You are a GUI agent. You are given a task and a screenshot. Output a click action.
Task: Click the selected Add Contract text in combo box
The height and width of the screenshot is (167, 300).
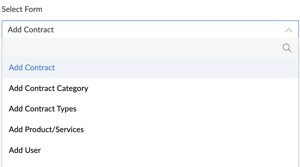coord(31,30)
